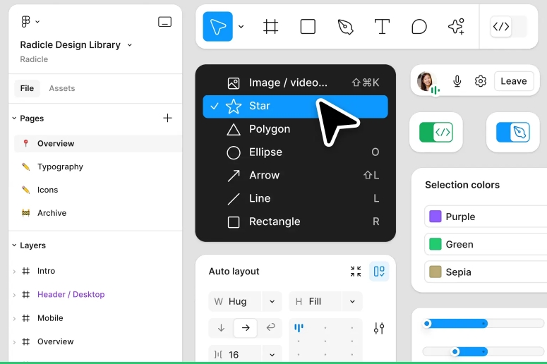
Task: Open the width Hug dropdown
Action: click(272, 301)
